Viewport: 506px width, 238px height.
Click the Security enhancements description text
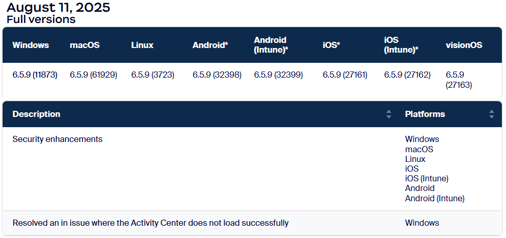pos(57,139)
